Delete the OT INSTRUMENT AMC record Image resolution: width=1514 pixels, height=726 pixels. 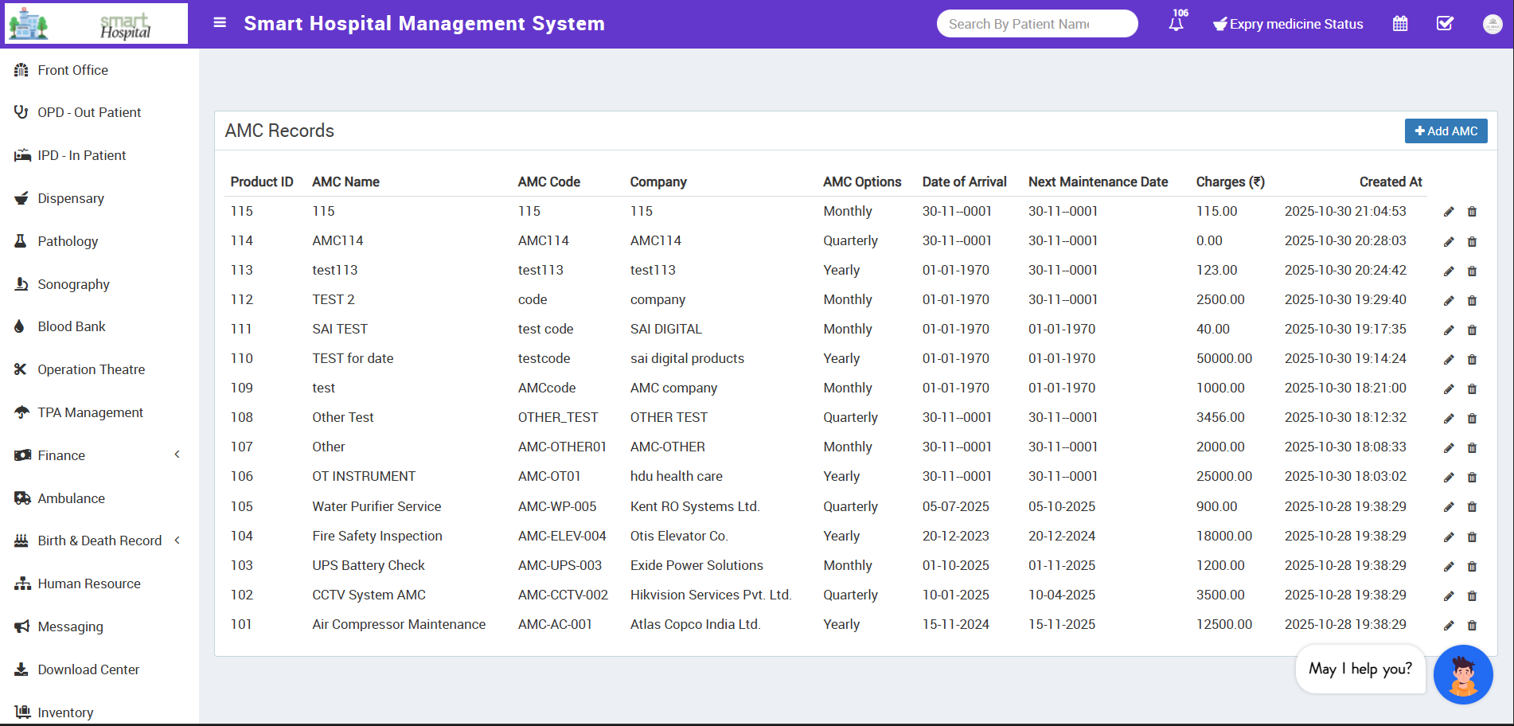tap(1472, 478)
